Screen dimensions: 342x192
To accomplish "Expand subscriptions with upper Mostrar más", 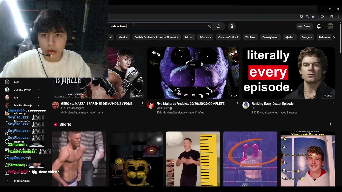I will click(x=22, y=121).
